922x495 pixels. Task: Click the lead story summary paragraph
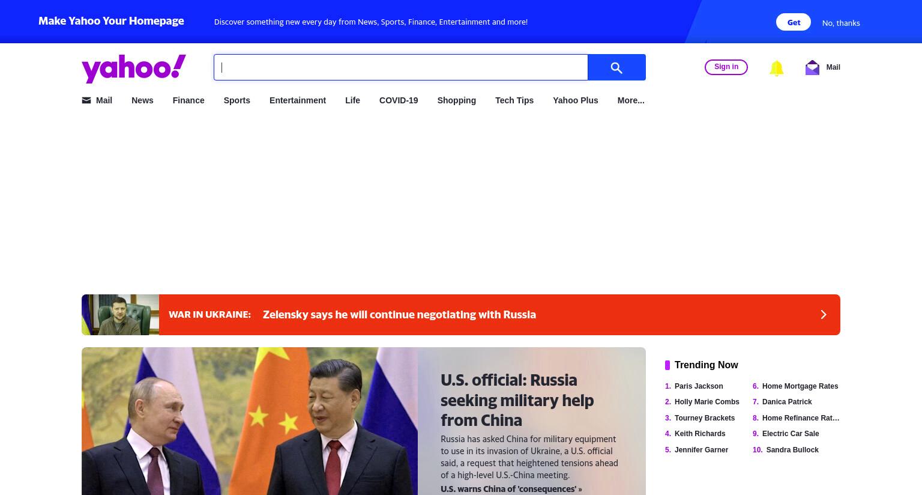(529, 457)
